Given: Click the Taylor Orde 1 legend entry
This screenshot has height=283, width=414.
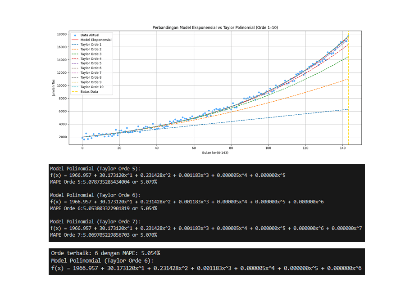Looking at the screenshot, I should (86, 45).
